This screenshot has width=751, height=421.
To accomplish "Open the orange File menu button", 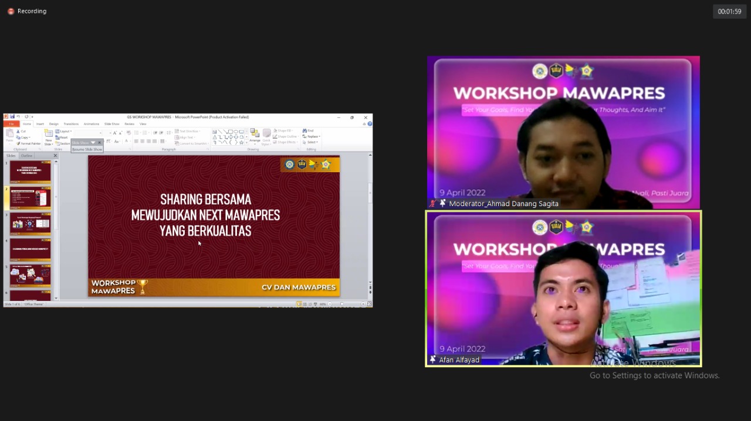I will (x=11, y=124).
